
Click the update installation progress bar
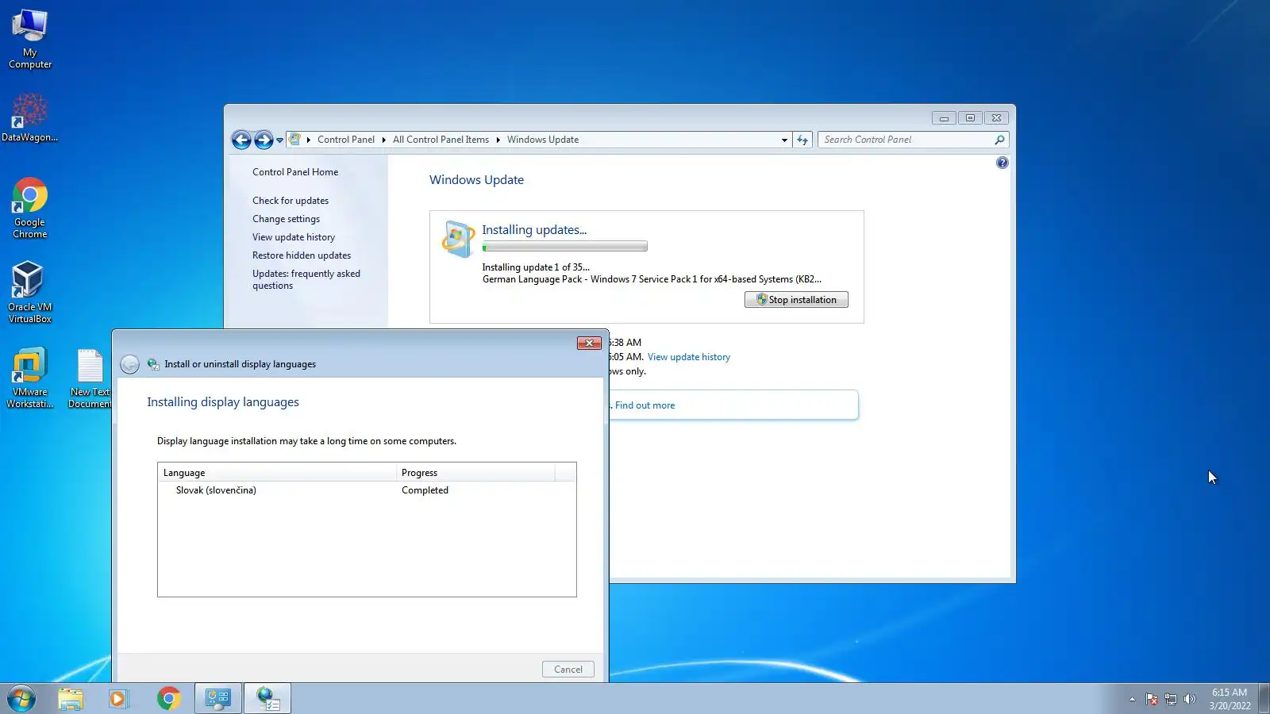click(564, 247)
